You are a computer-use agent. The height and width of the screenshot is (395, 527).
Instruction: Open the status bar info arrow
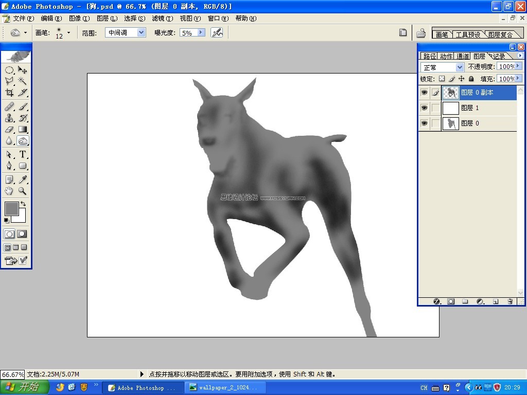[142, 374]
